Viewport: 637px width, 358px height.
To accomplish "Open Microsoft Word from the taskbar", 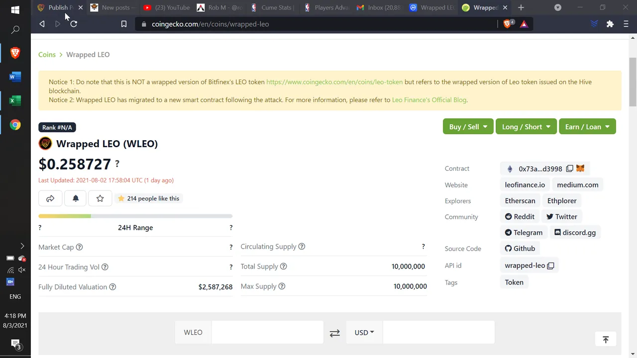I will tap(15, 77).
